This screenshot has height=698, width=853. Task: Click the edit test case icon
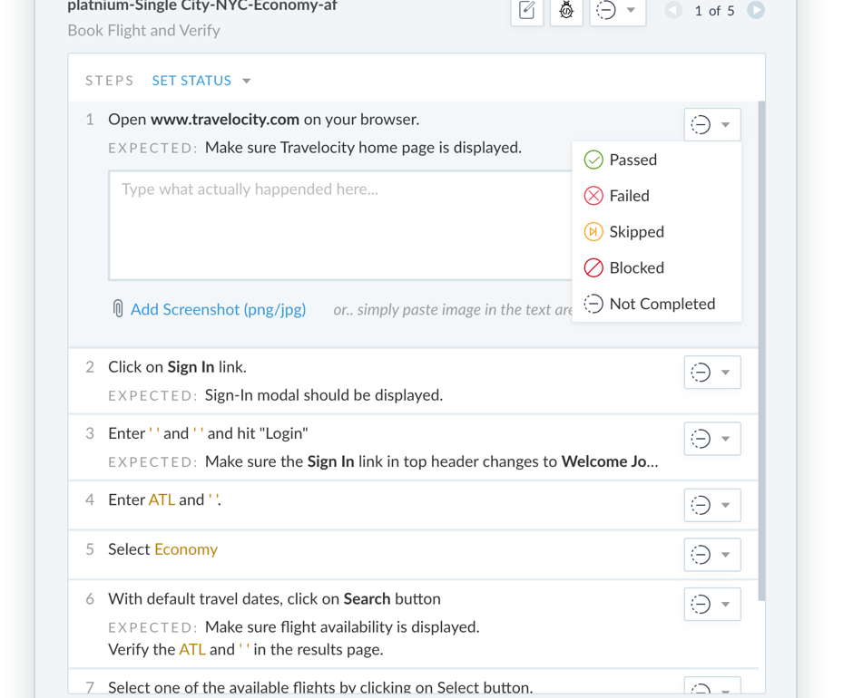click(x=526, y=11)
